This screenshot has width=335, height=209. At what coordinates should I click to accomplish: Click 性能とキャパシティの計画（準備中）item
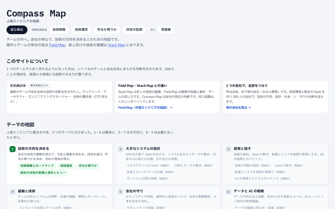pos(151,172)
